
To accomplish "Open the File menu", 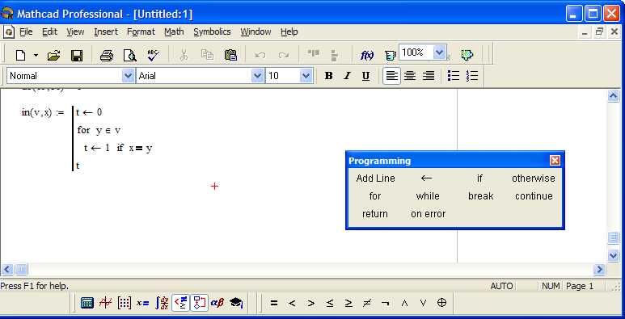I will coord(26,31).
